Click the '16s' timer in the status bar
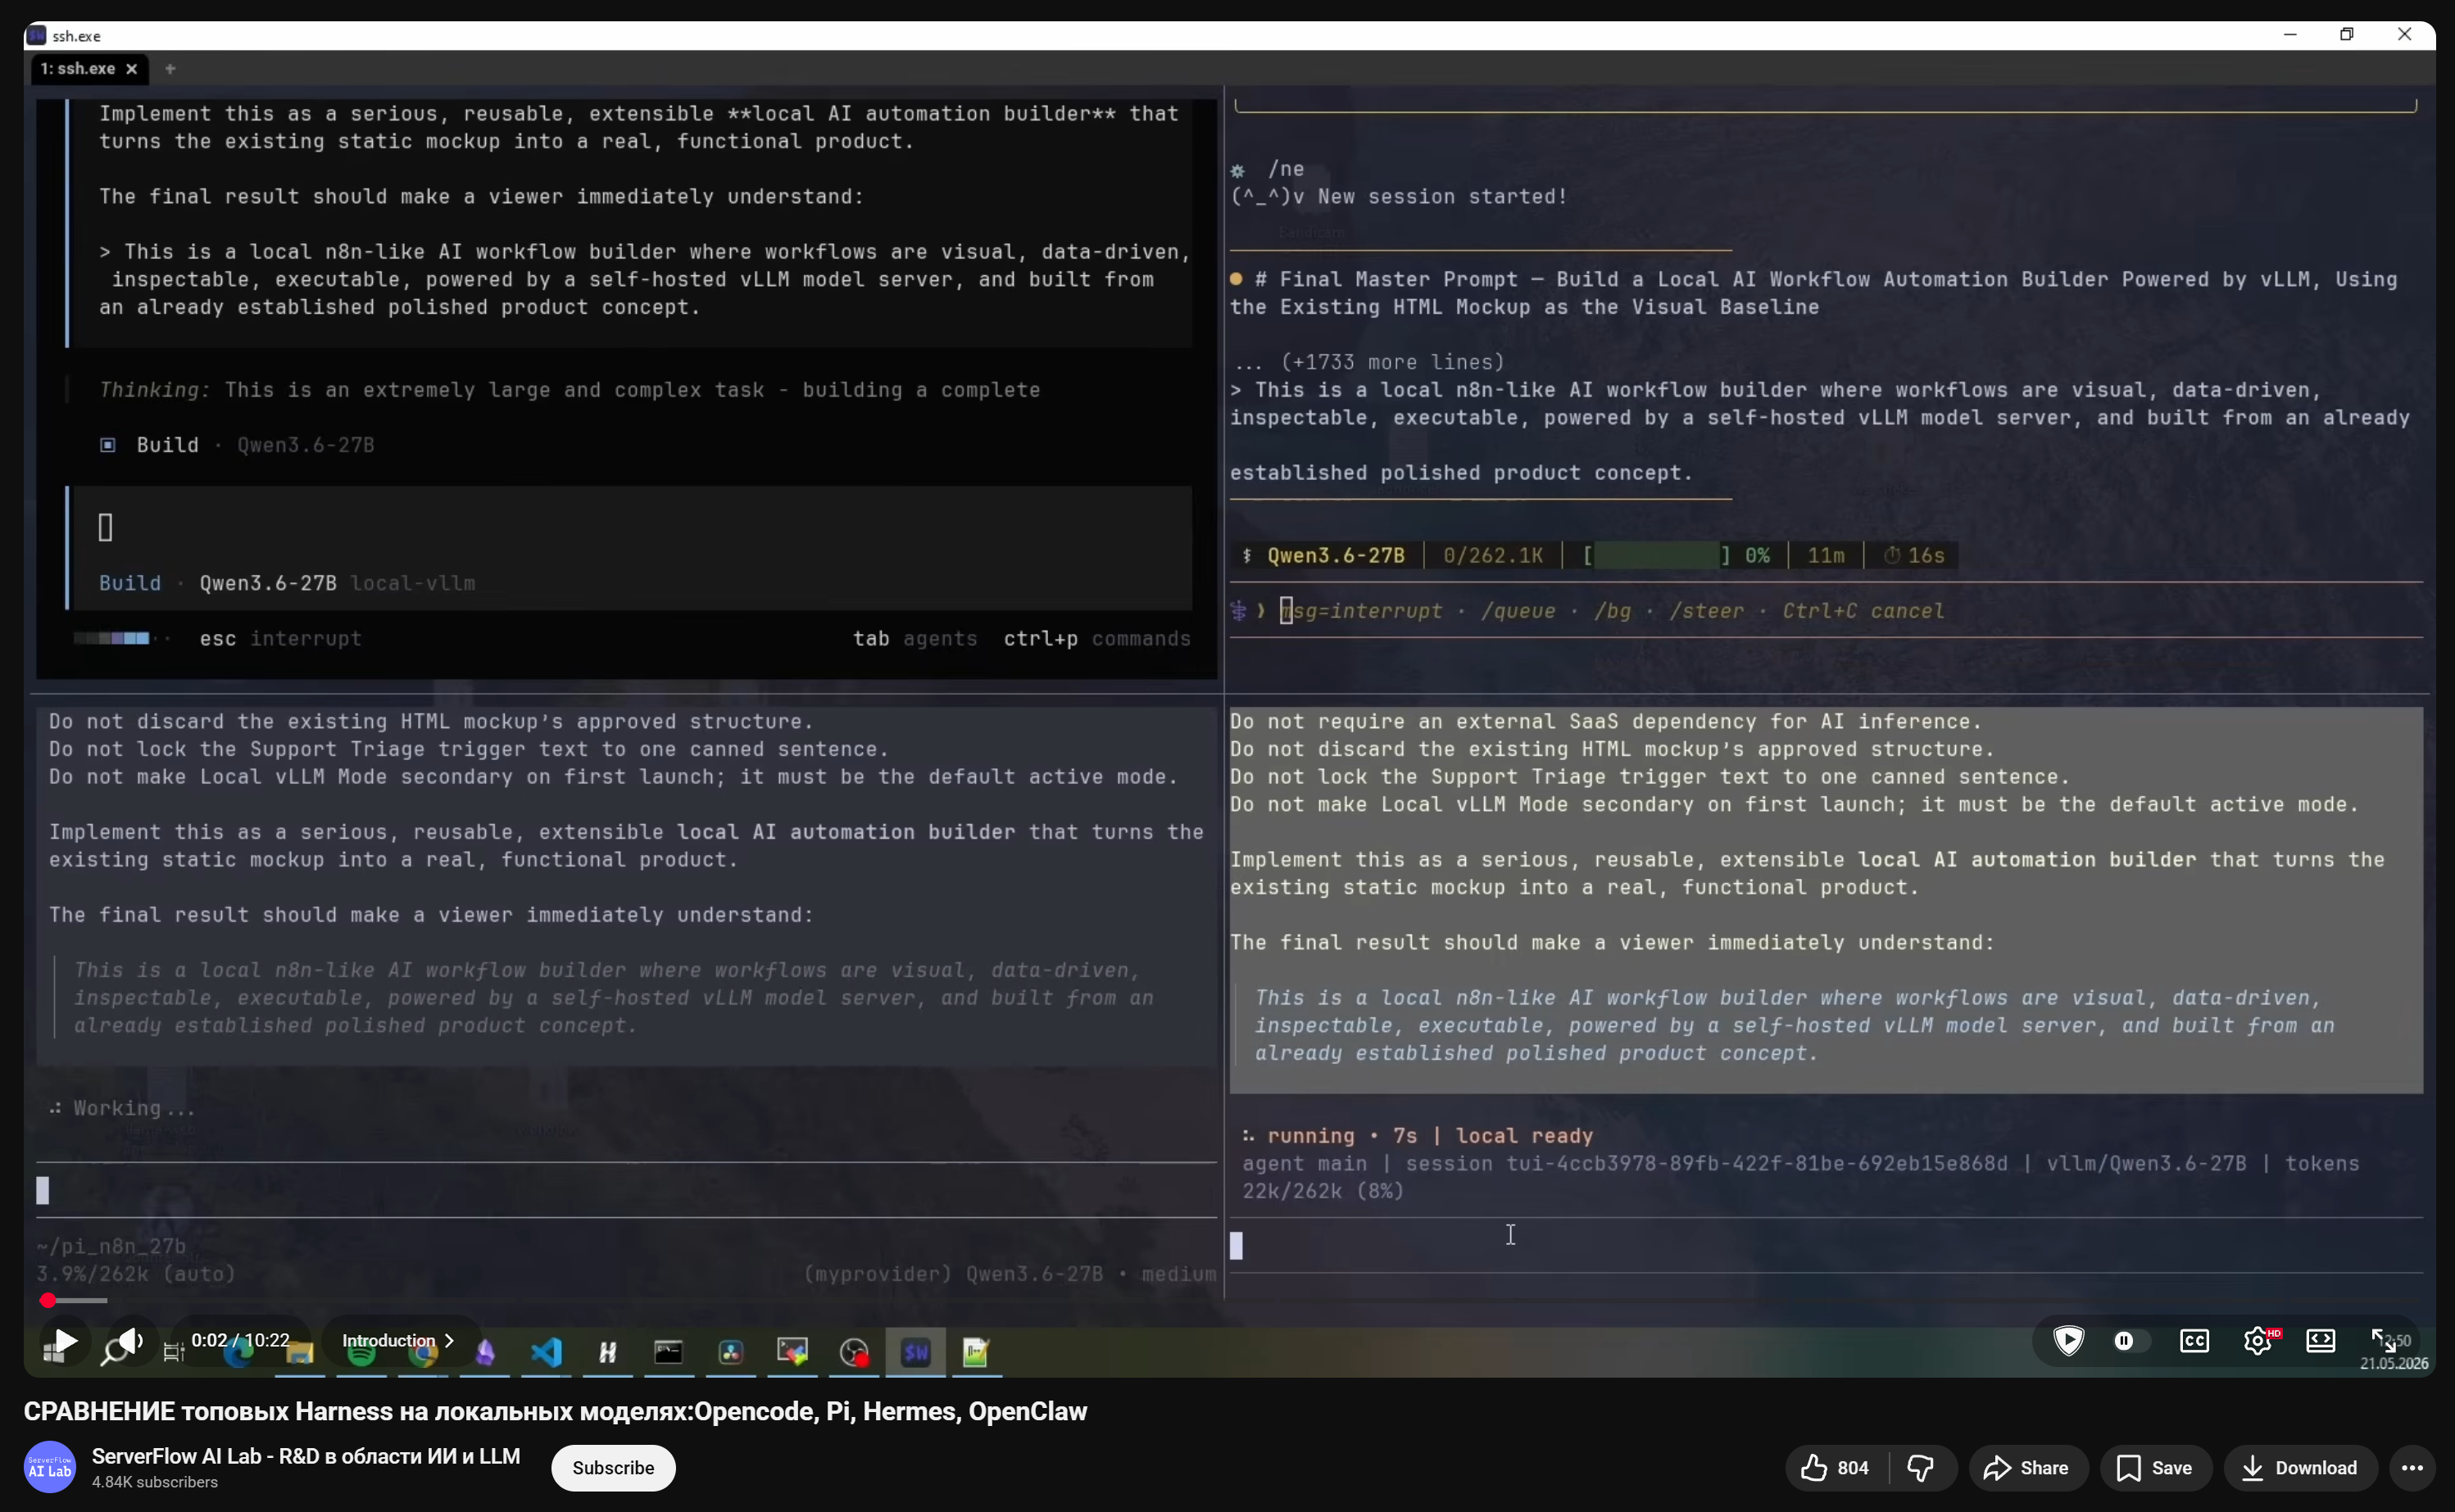The image size is (2455, 1512). pyautogui.click(x=1915, y=555)
